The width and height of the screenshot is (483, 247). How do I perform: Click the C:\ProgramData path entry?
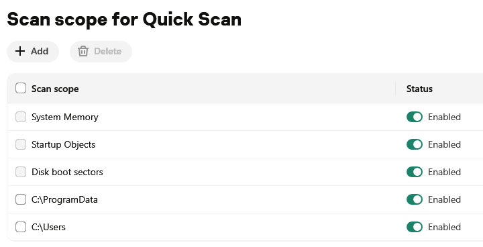click(x=64, y=200)
